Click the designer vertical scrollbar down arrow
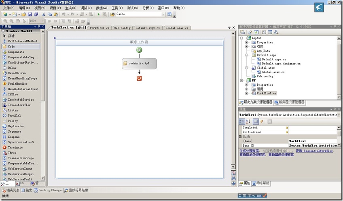Screen dimensions: 343x201 tap(233, 167)
